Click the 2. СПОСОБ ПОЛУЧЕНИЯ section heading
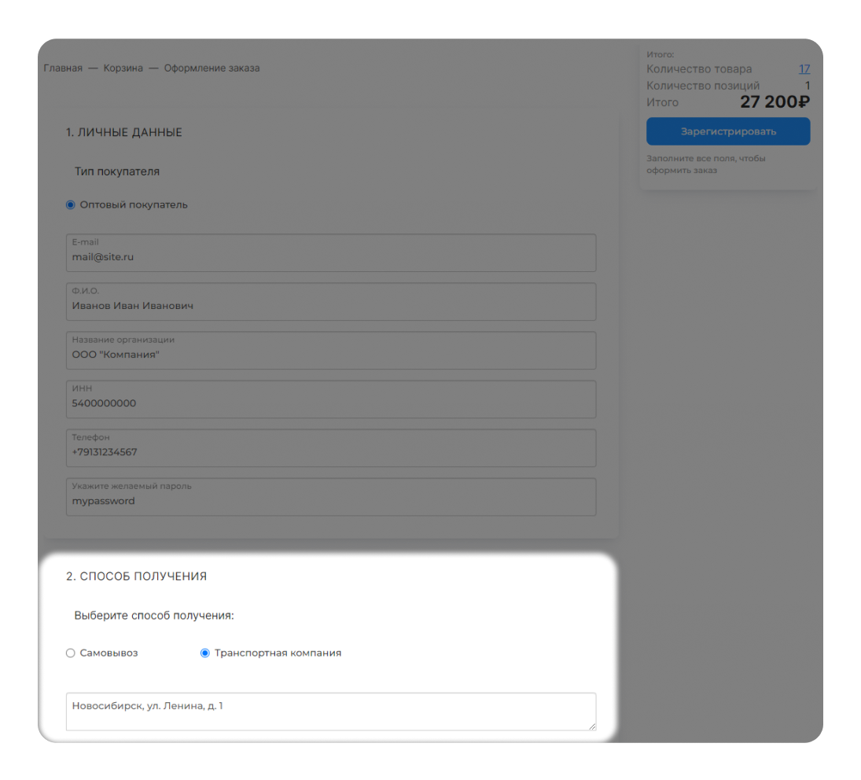Viewport: 861px width, 780px height. [x=136, y=576]
